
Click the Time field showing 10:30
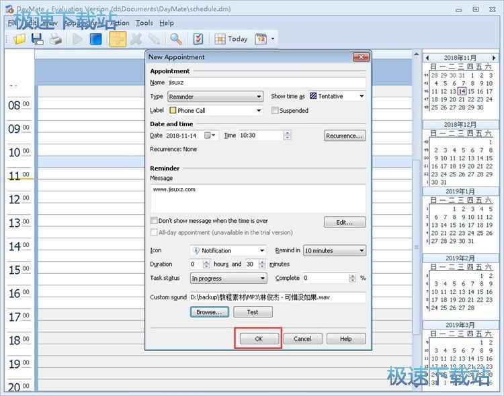pos(261,136)
